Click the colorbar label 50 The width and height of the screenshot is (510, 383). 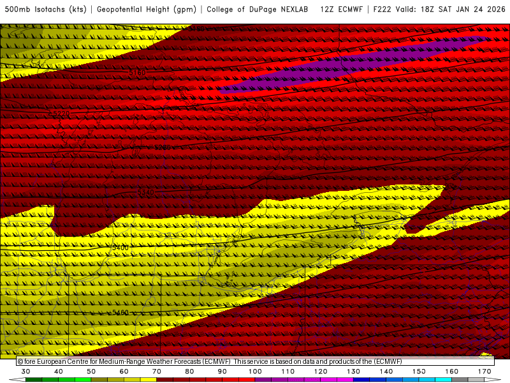[91, 372]
